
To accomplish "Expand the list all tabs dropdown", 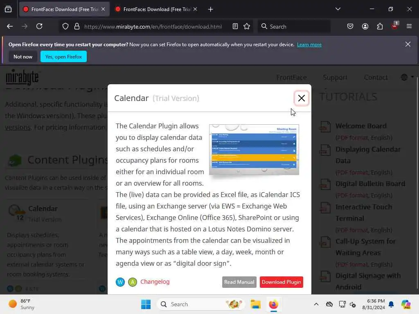I will click(338, 9).
